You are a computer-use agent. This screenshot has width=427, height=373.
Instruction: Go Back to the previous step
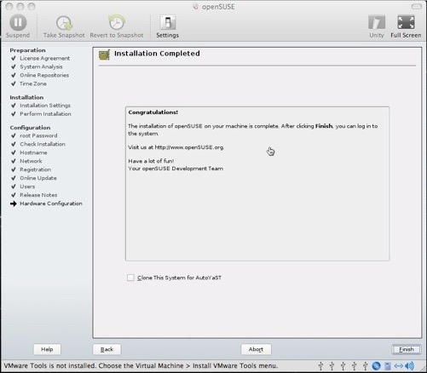click(107, 349)
